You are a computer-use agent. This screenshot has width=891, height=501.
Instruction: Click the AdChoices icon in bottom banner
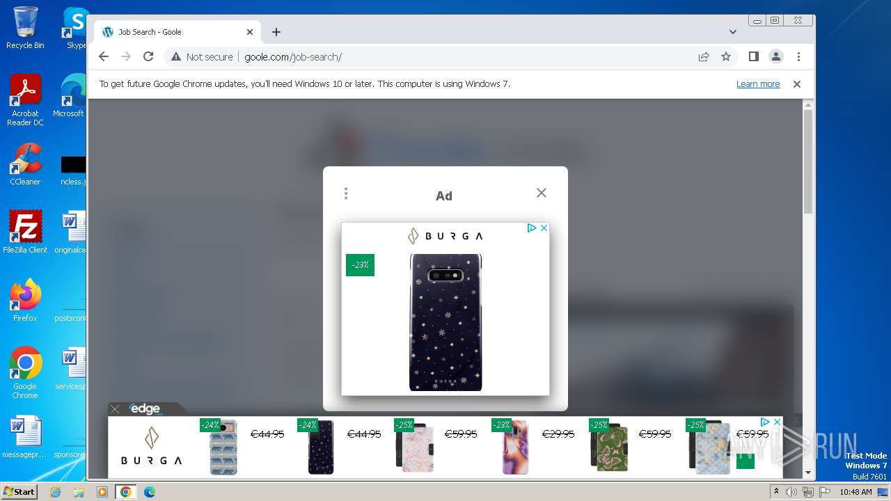tap(765, 422)
